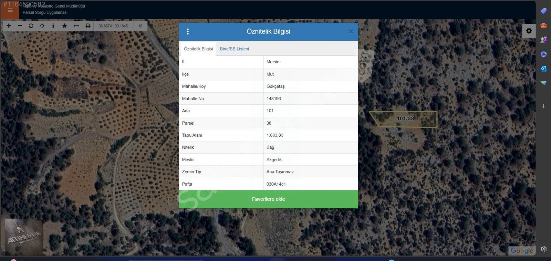551x261 pixels.
Task: Open the orange hamburger menu
Action: point(10,11)
